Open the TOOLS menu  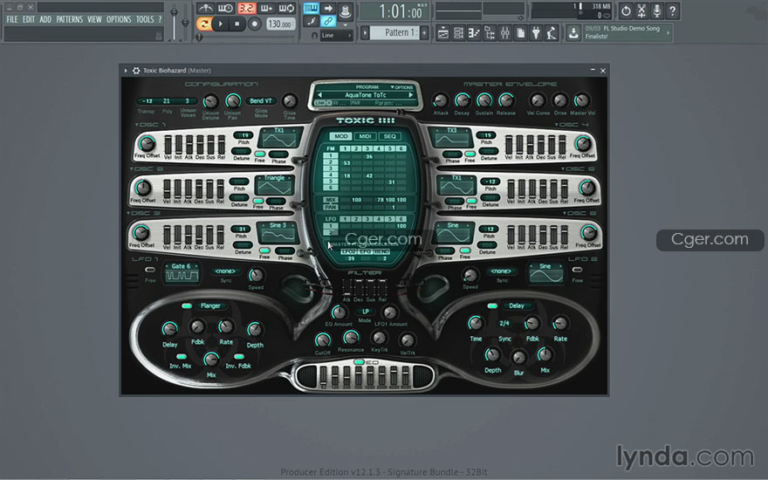pyautogui.click(x=145, y=19)
